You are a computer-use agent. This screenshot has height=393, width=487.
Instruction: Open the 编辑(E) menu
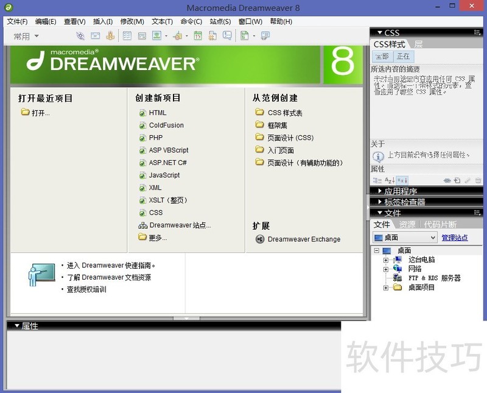click(45, 21)
